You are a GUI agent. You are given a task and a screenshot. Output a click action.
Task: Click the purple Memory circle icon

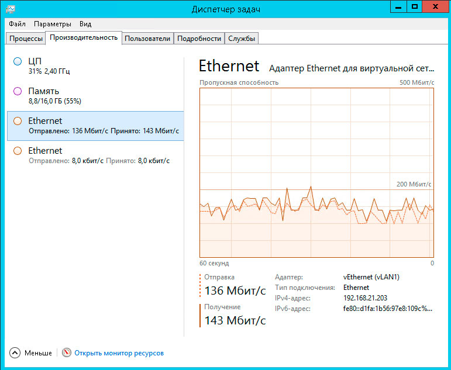pyautogui.click(x=18, y=91)
